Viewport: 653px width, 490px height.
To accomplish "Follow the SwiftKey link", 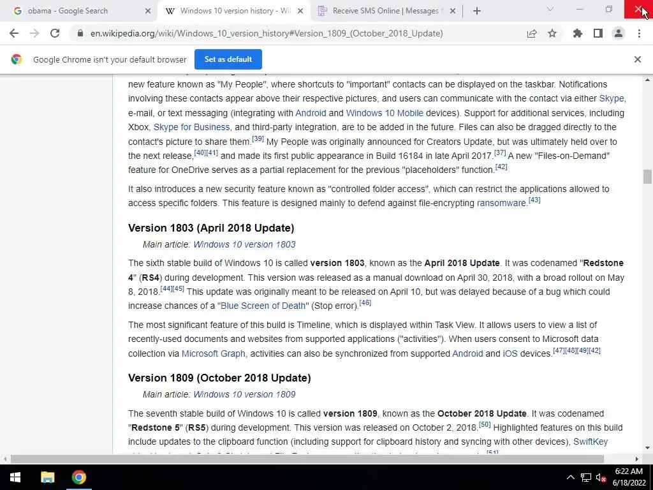I will [591, 442].
